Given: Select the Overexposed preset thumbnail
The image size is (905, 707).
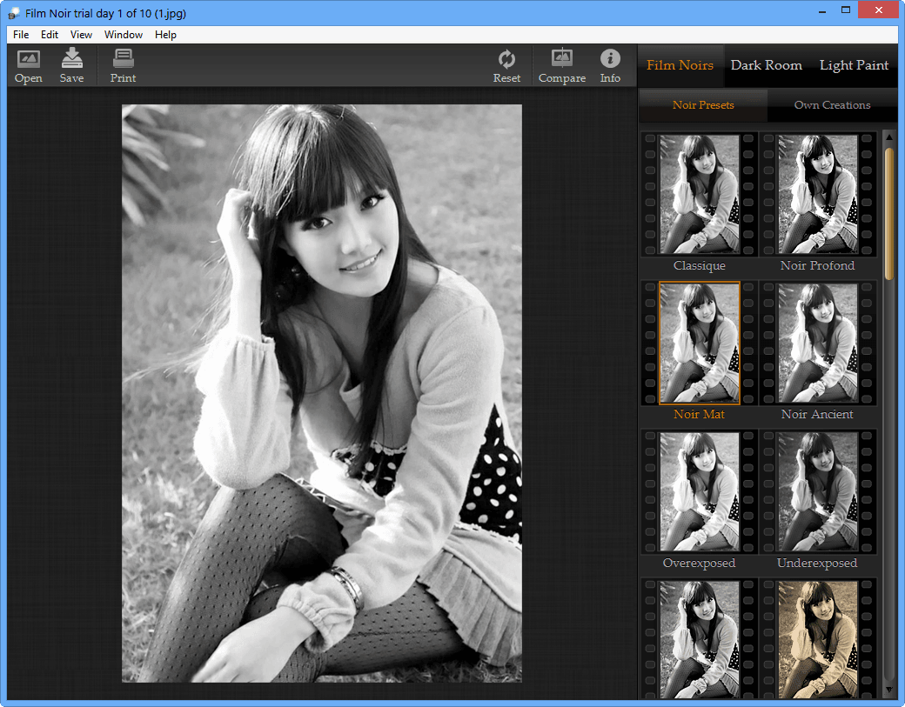Looking at the screenshot, I should (x=700, y=491).
